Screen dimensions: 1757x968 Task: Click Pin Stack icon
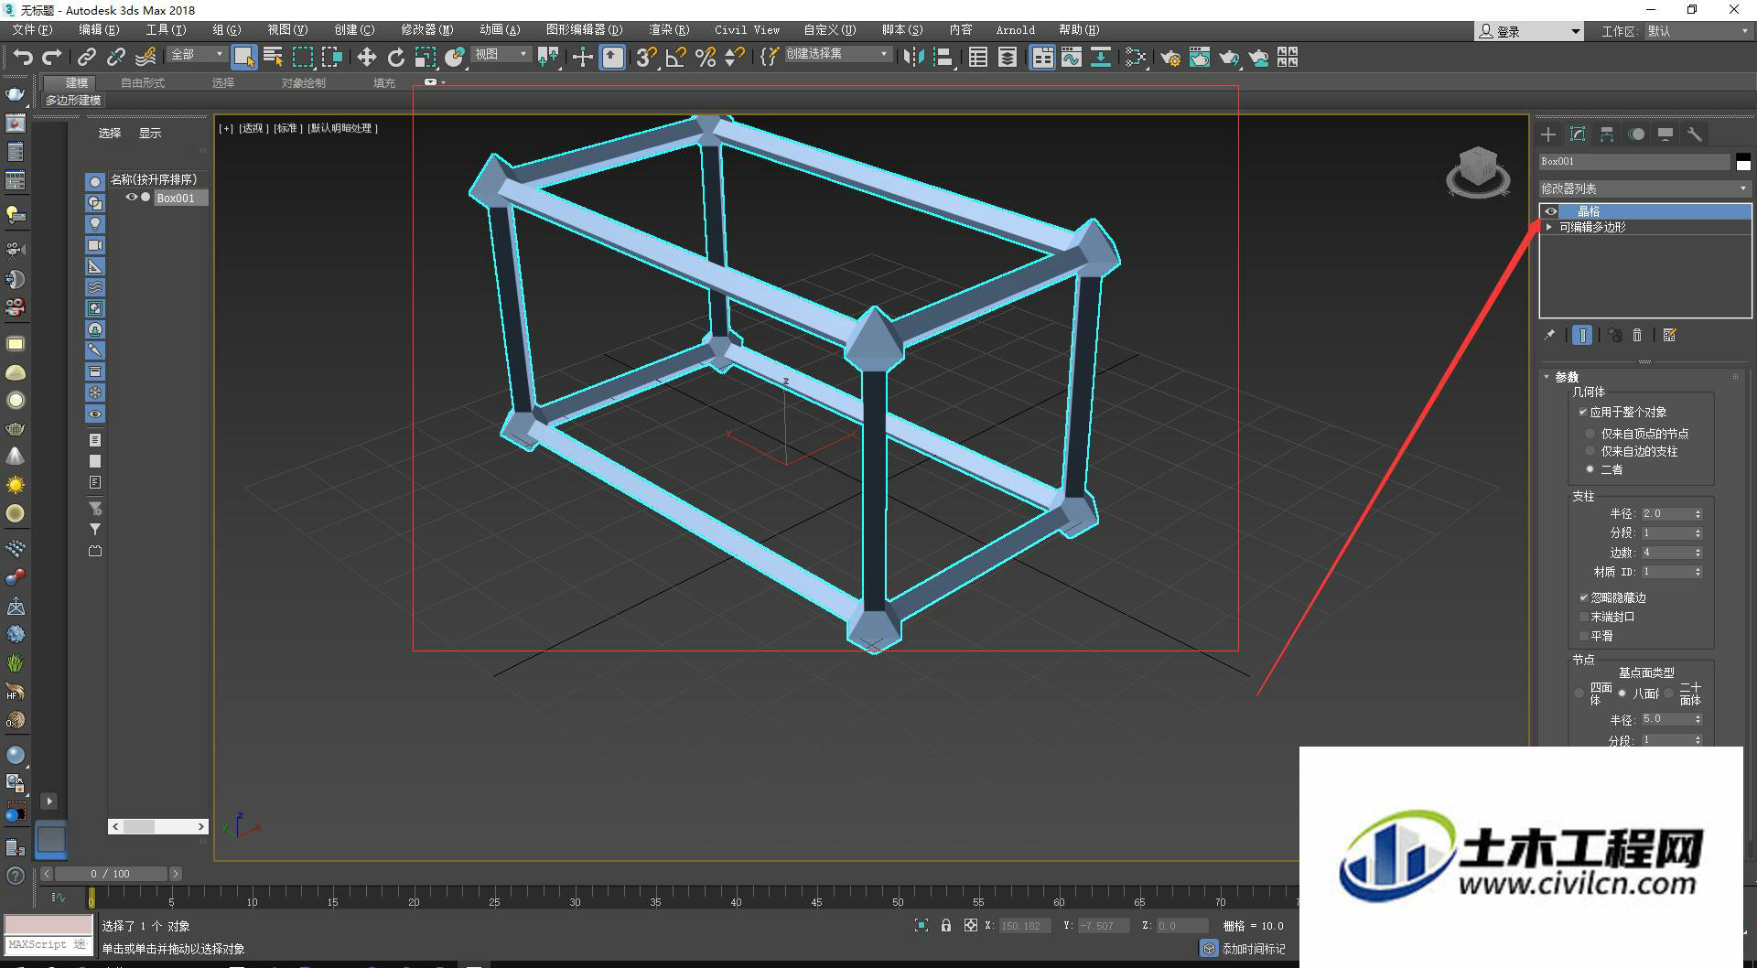(1549, 336)
